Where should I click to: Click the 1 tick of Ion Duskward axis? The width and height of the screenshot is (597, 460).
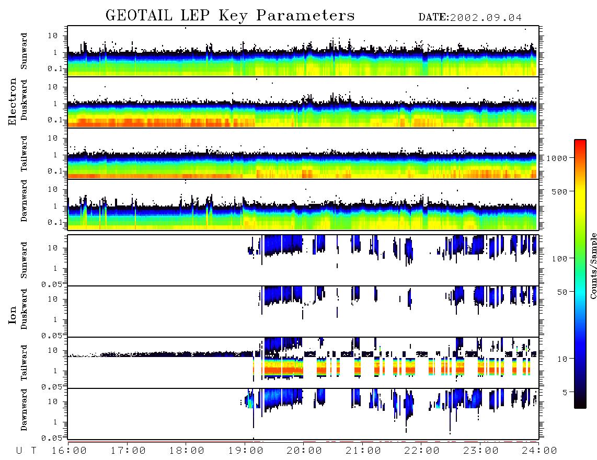pos(55,319)
